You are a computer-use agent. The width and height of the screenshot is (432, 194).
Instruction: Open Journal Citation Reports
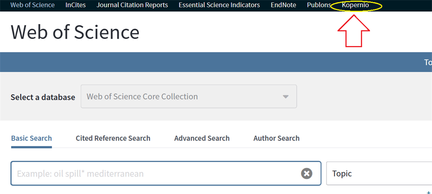132,5
